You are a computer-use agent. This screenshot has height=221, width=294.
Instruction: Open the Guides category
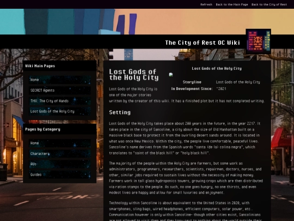pyautogui.click(x=60, y=175)
